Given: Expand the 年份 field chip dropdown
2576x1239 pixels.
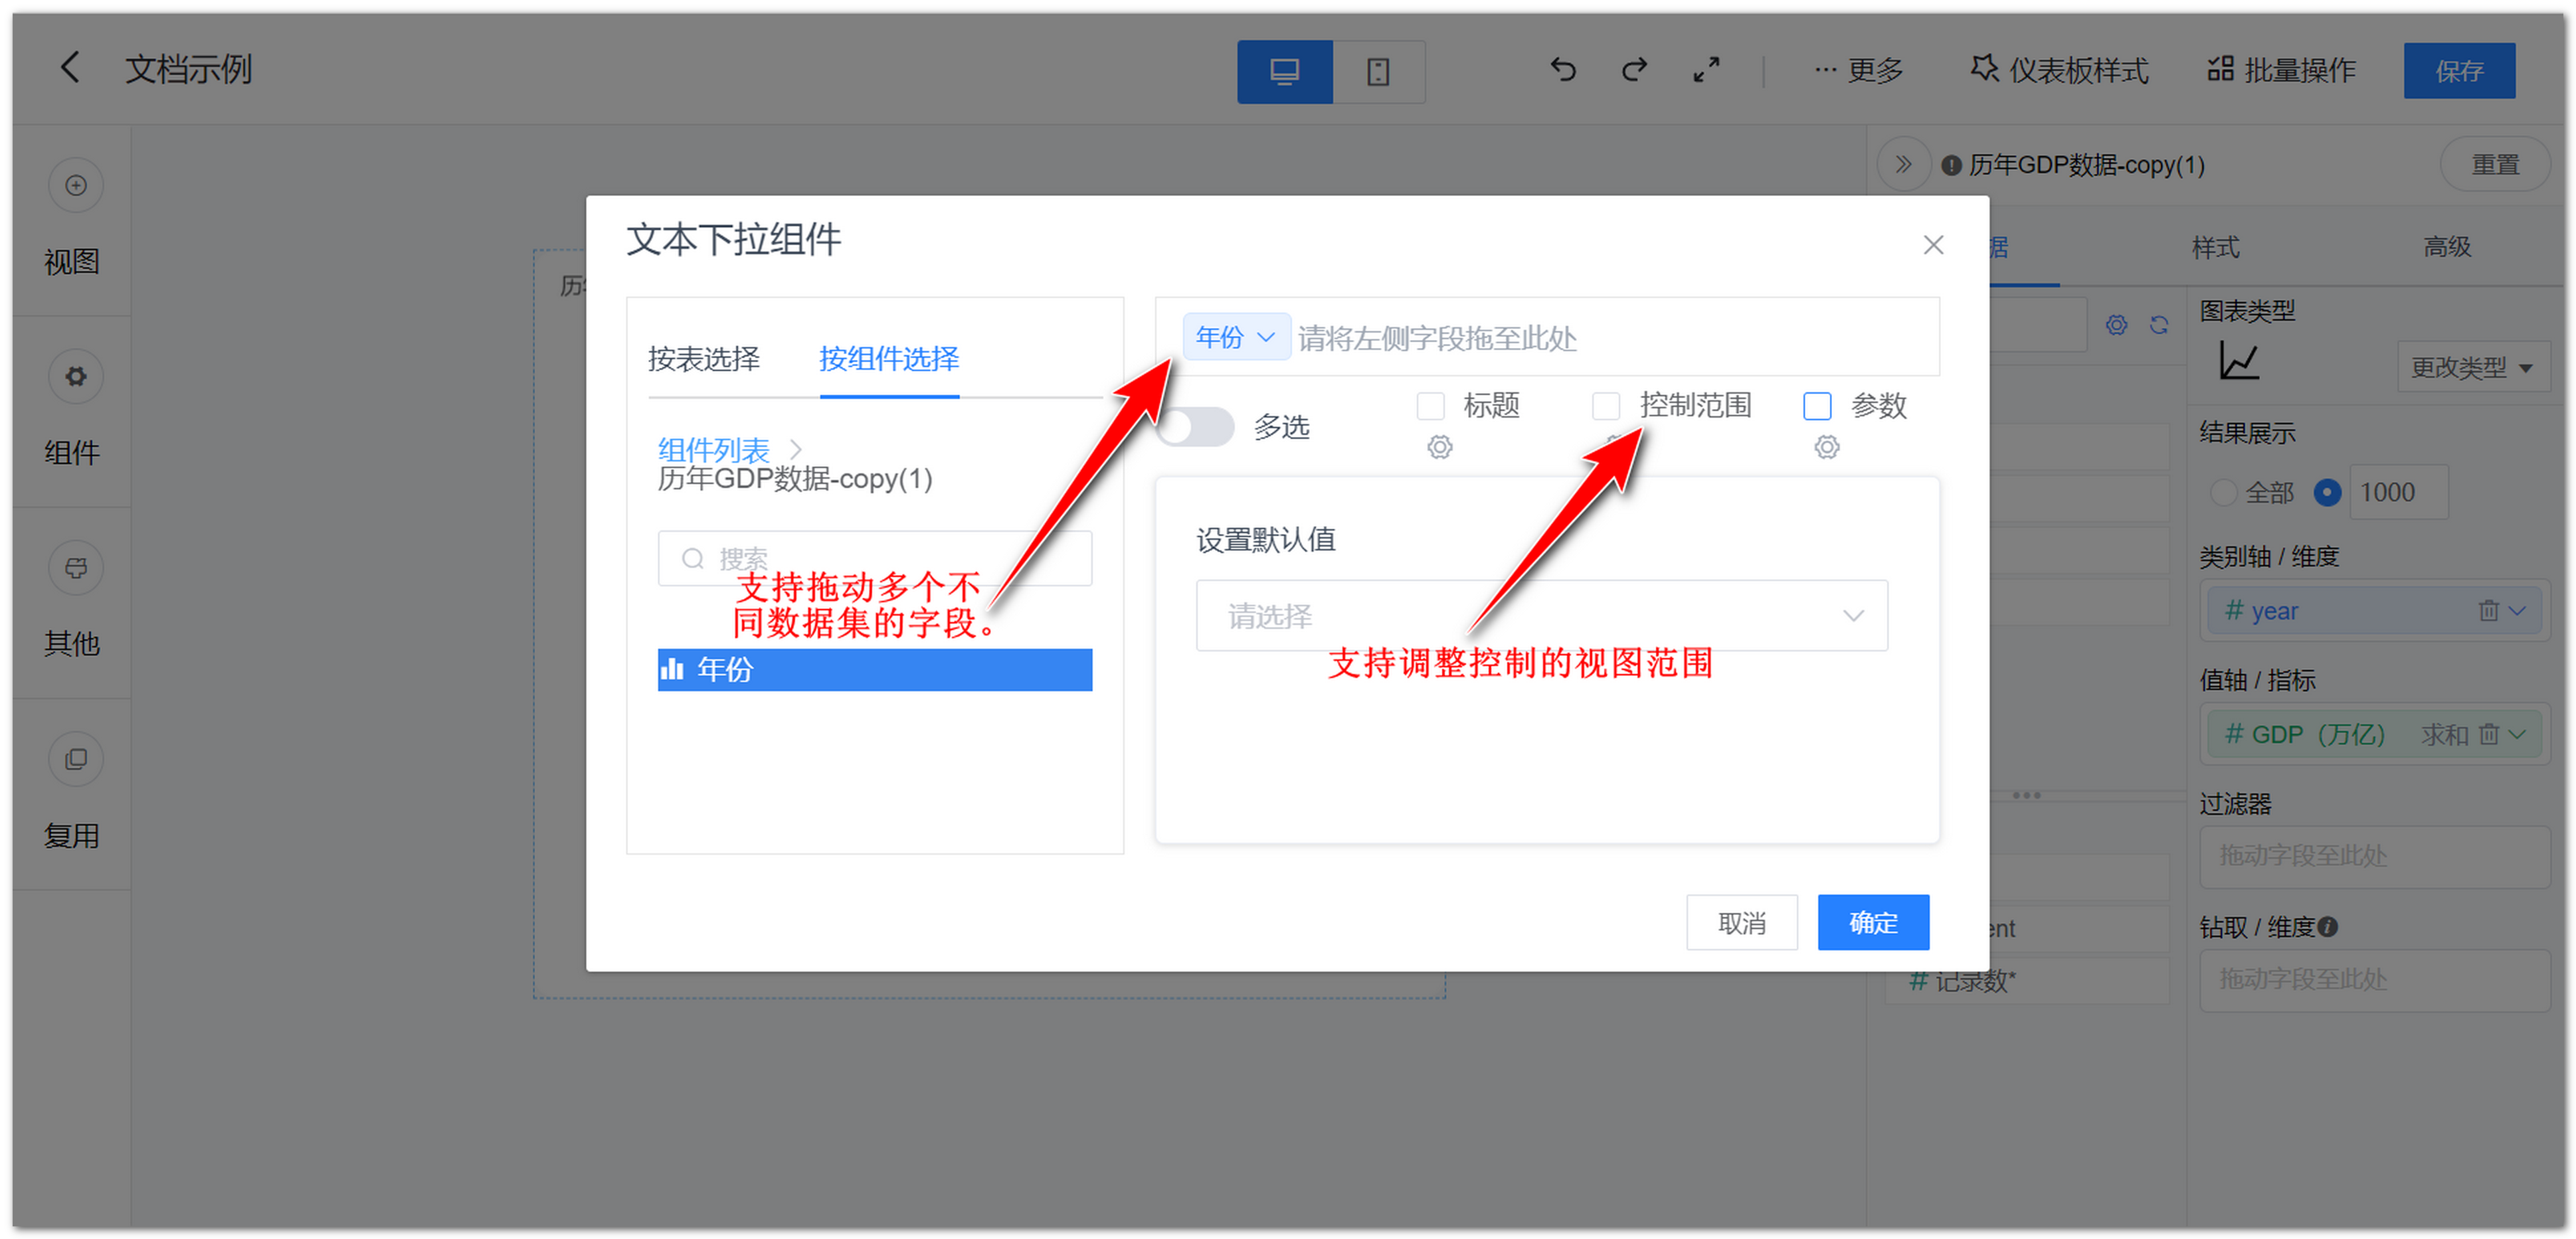Looking at the screenshot, I should tap(1266, 338).
